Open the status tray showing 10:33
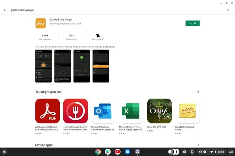The image size is (235, 156). (217, 152)
